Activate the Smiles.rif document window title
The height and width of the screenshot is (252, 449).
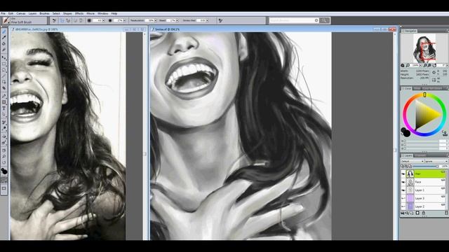click(x=167, y=29)
